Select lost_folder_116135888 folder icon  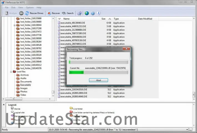(18, 19)
